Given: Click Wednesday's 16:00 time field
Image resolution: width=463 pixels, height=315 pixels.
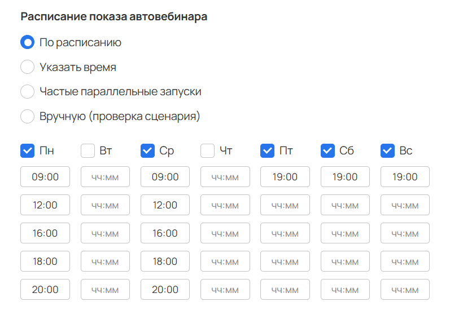Looking at the screenshot, I should click(x=165, y=233).
